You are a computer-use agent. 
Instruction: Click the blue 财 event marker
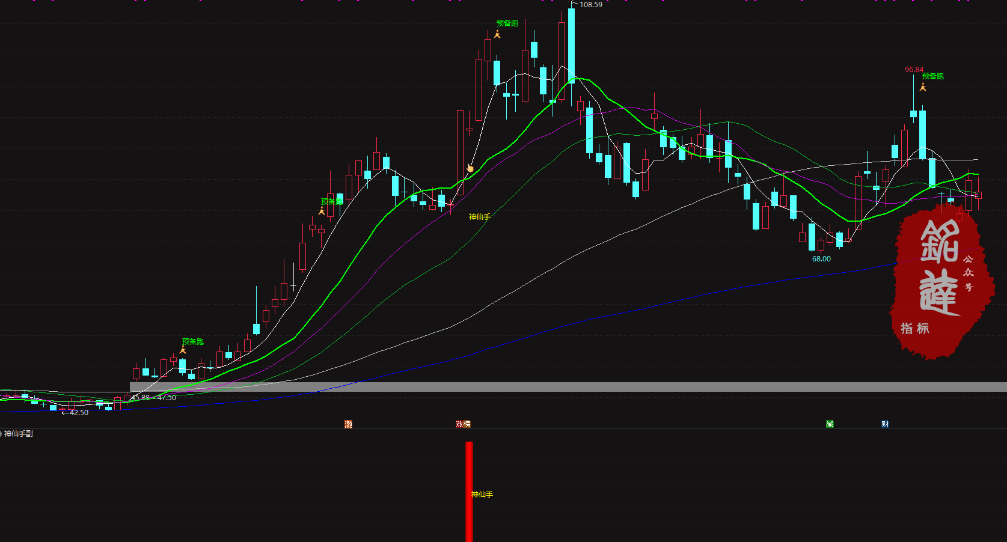click(885, 424)
